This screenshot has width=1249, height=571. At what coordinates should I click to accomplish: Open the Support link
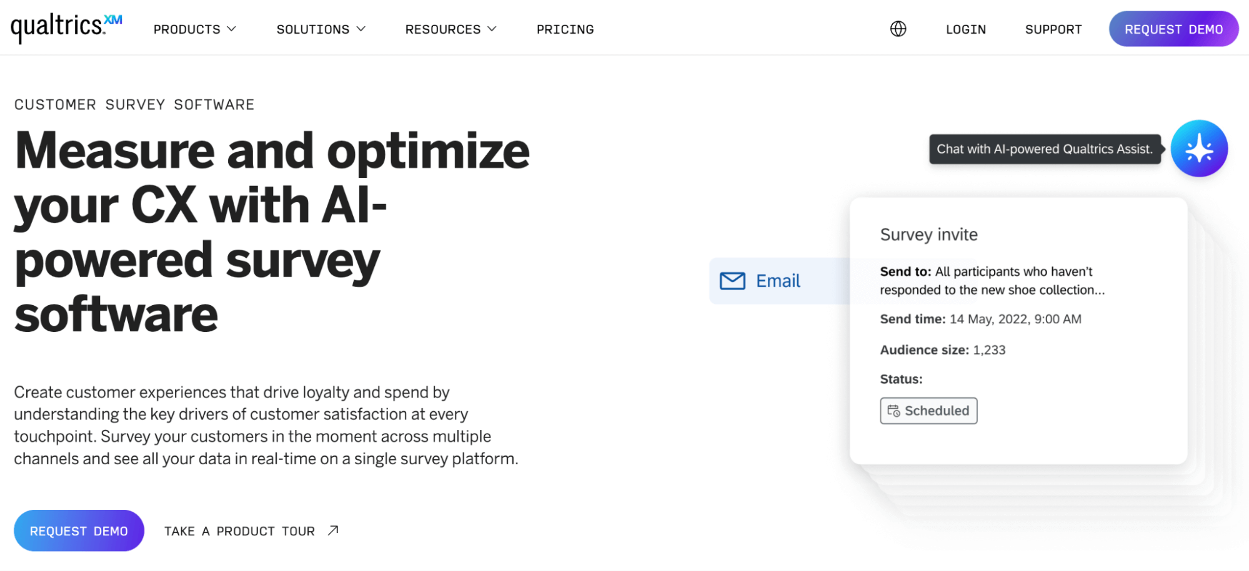pos(1053,29)
